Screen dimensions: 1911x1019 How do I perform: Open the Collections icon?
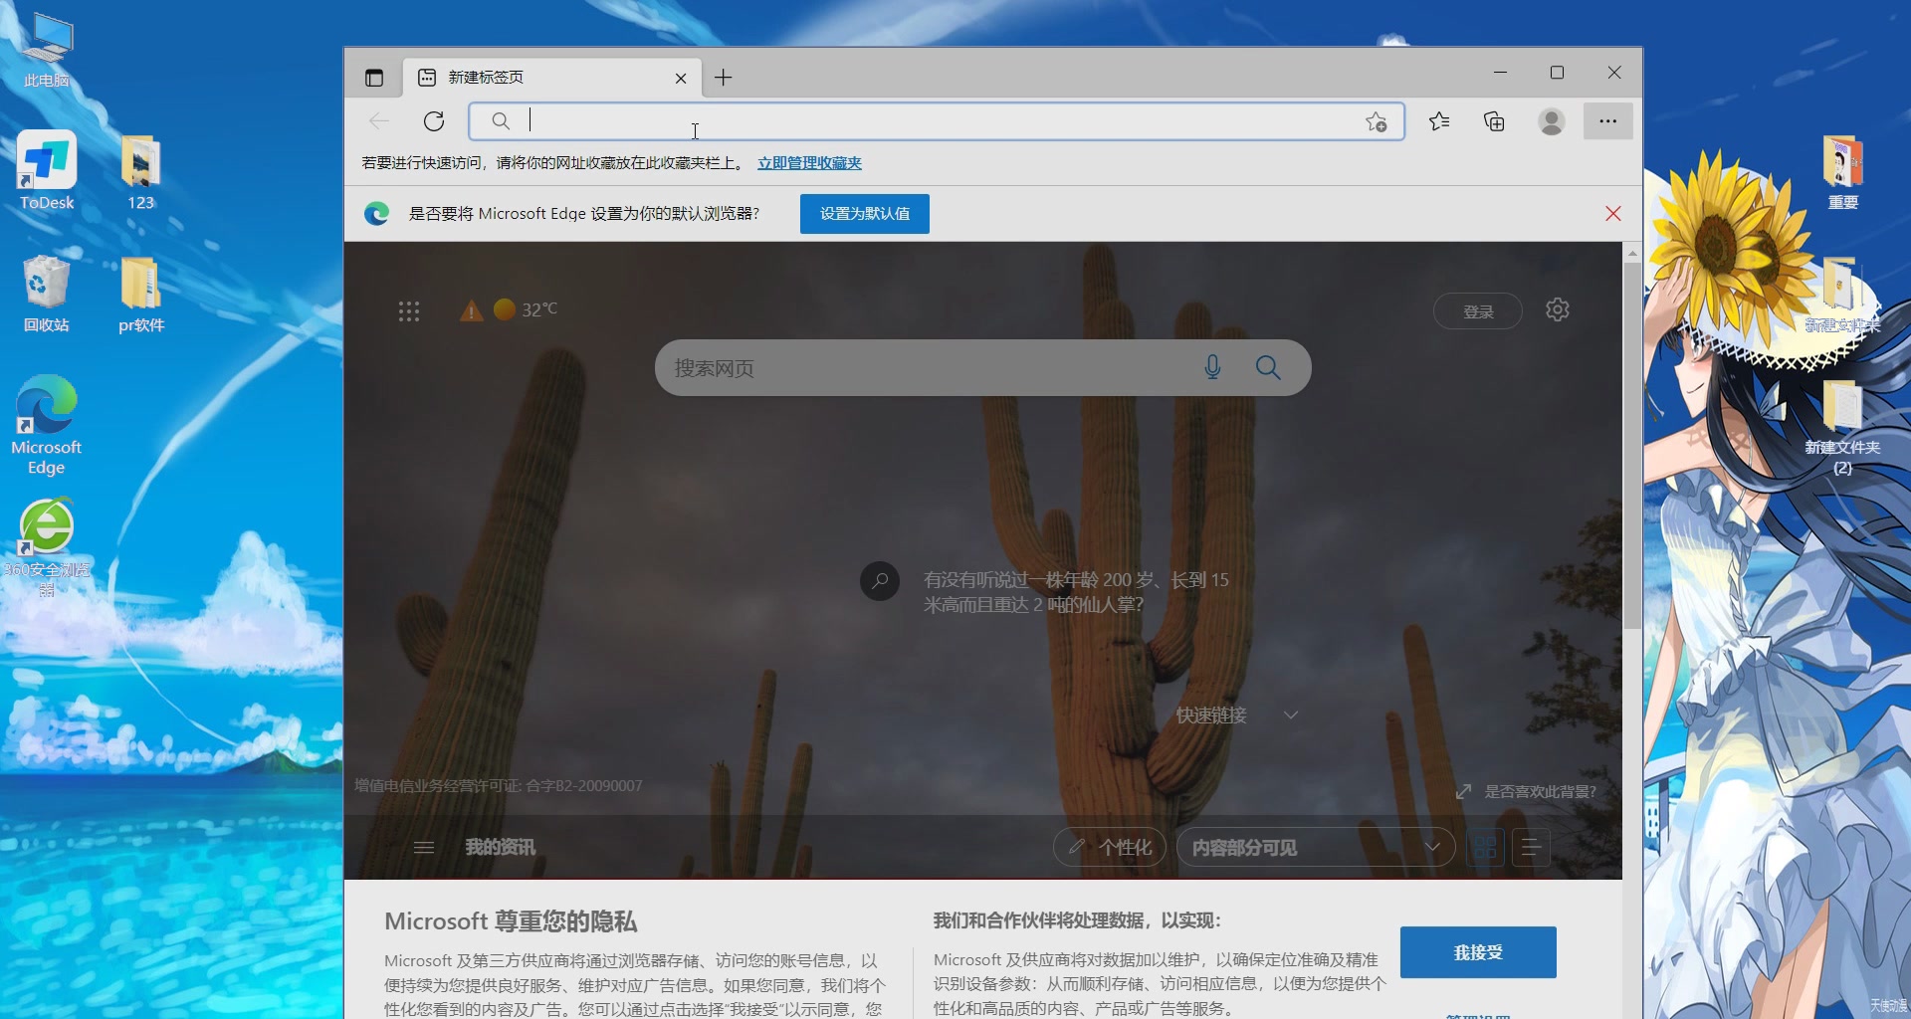pyautogui.click(x=1494, y=121)
